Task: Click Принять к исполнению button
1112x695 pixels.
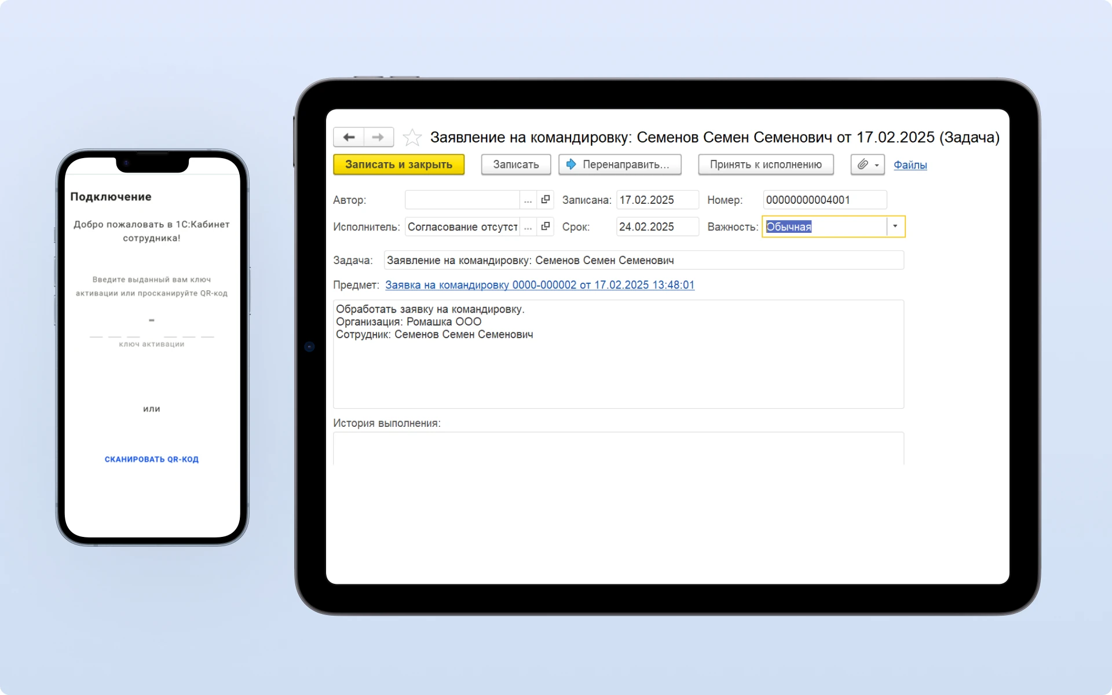Action: 765,164
